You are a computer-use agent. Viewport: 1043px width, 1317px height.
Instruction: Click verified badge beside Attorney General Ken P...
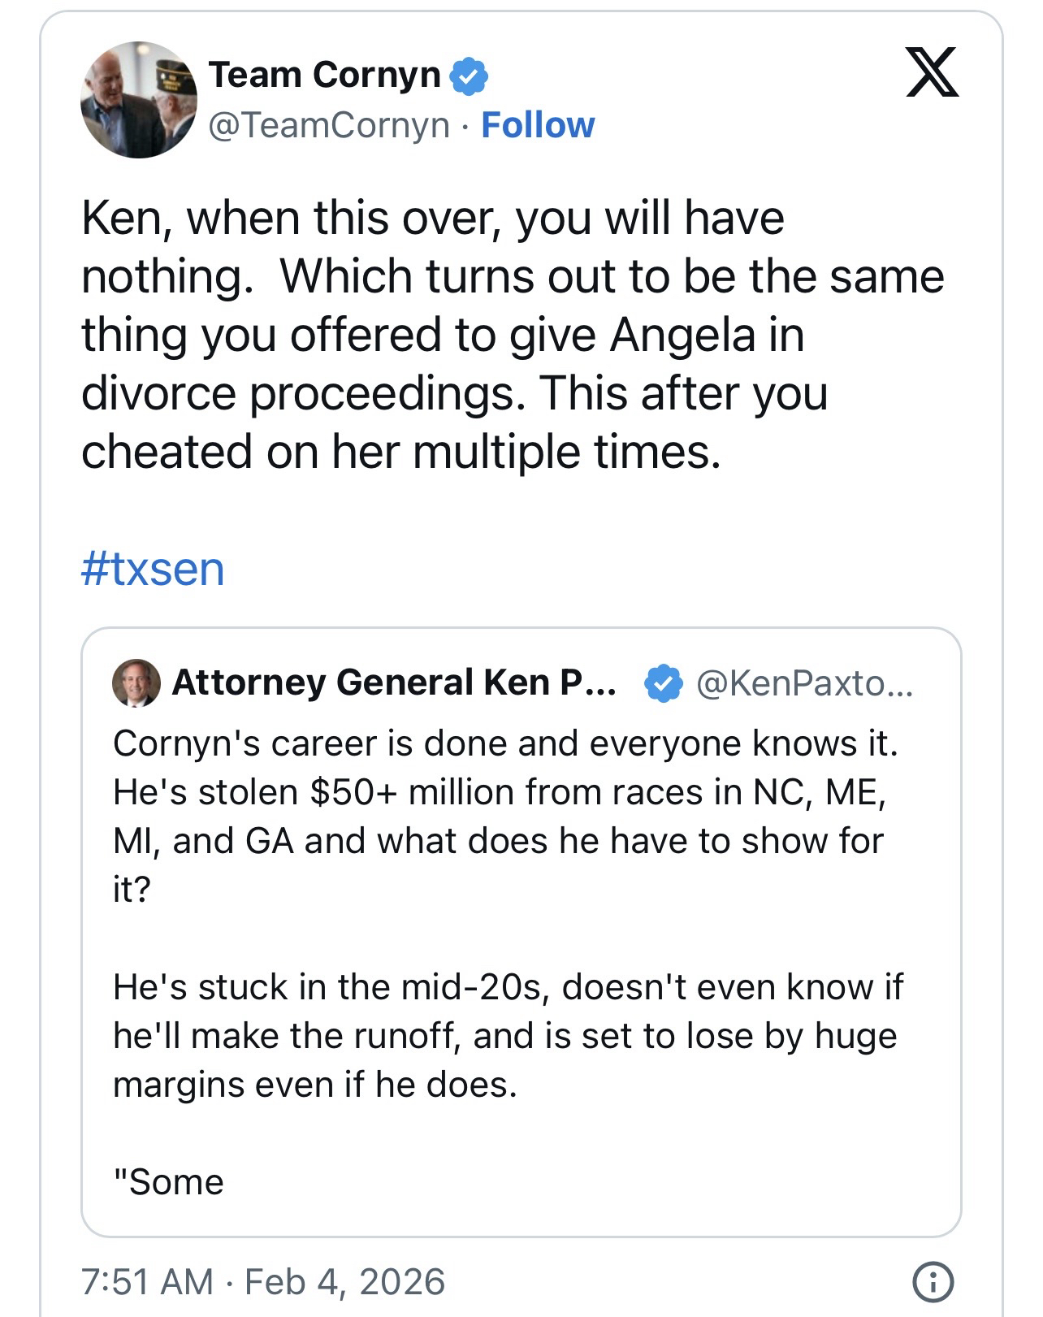pyautogui.click(x=663, y=683)
